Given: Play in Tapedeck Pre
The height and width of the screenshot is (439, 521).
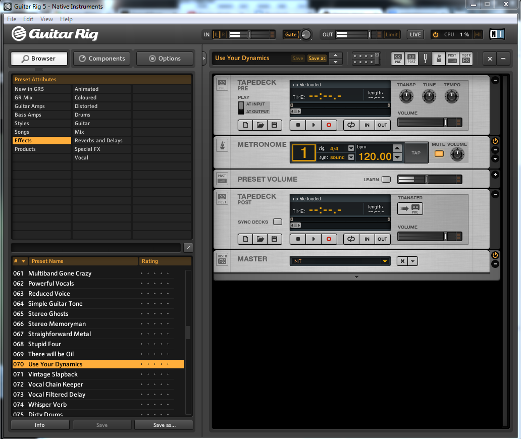Looking at the screenshot, I should 314,125.
